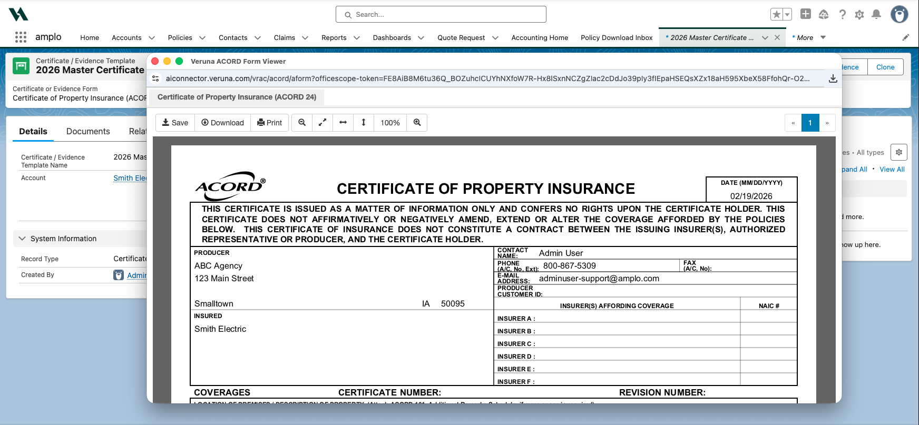Click the address bar download icon
This screenshot has height=425, width=919.
pos(833,78)
